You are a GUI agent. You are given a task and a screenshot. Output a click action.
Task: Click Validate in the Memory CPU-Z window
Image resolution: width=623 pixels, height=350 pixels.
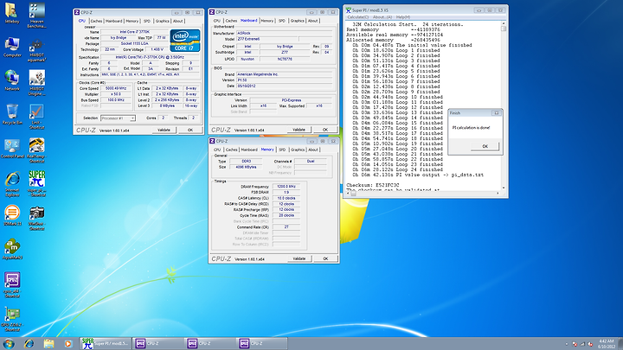pyautogui.click(x=299, y=258)
